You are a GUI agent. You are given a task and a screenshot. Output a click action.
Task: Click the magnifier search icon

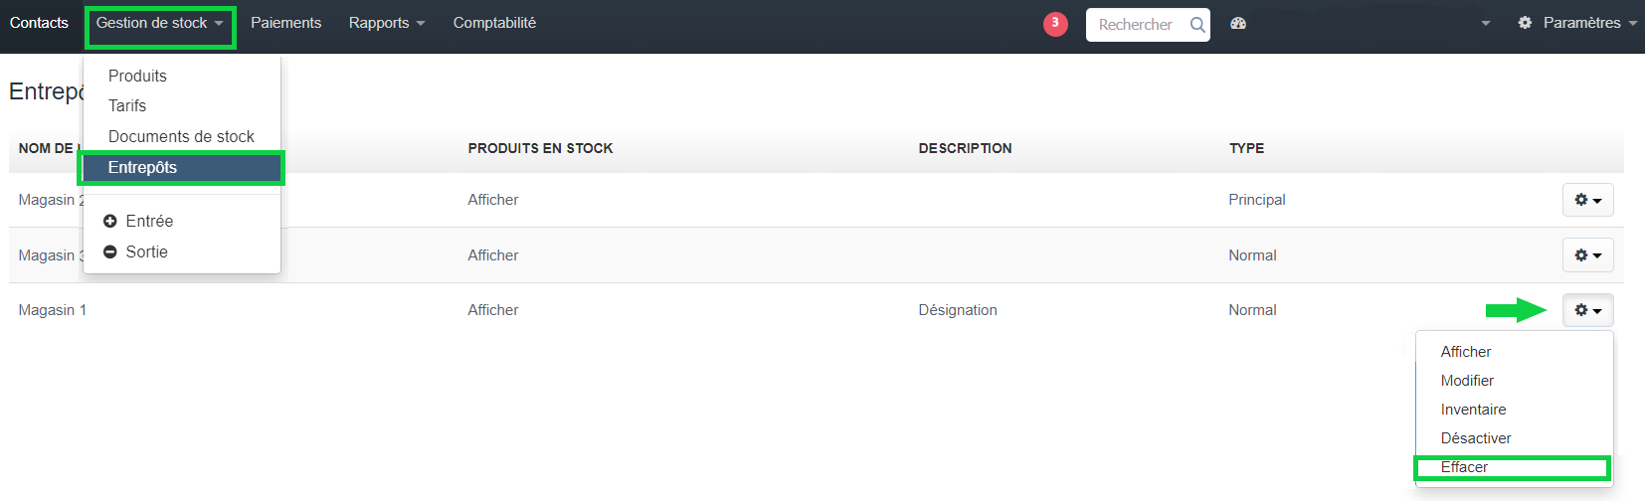pyautogui.click(x=1197, y=25)
